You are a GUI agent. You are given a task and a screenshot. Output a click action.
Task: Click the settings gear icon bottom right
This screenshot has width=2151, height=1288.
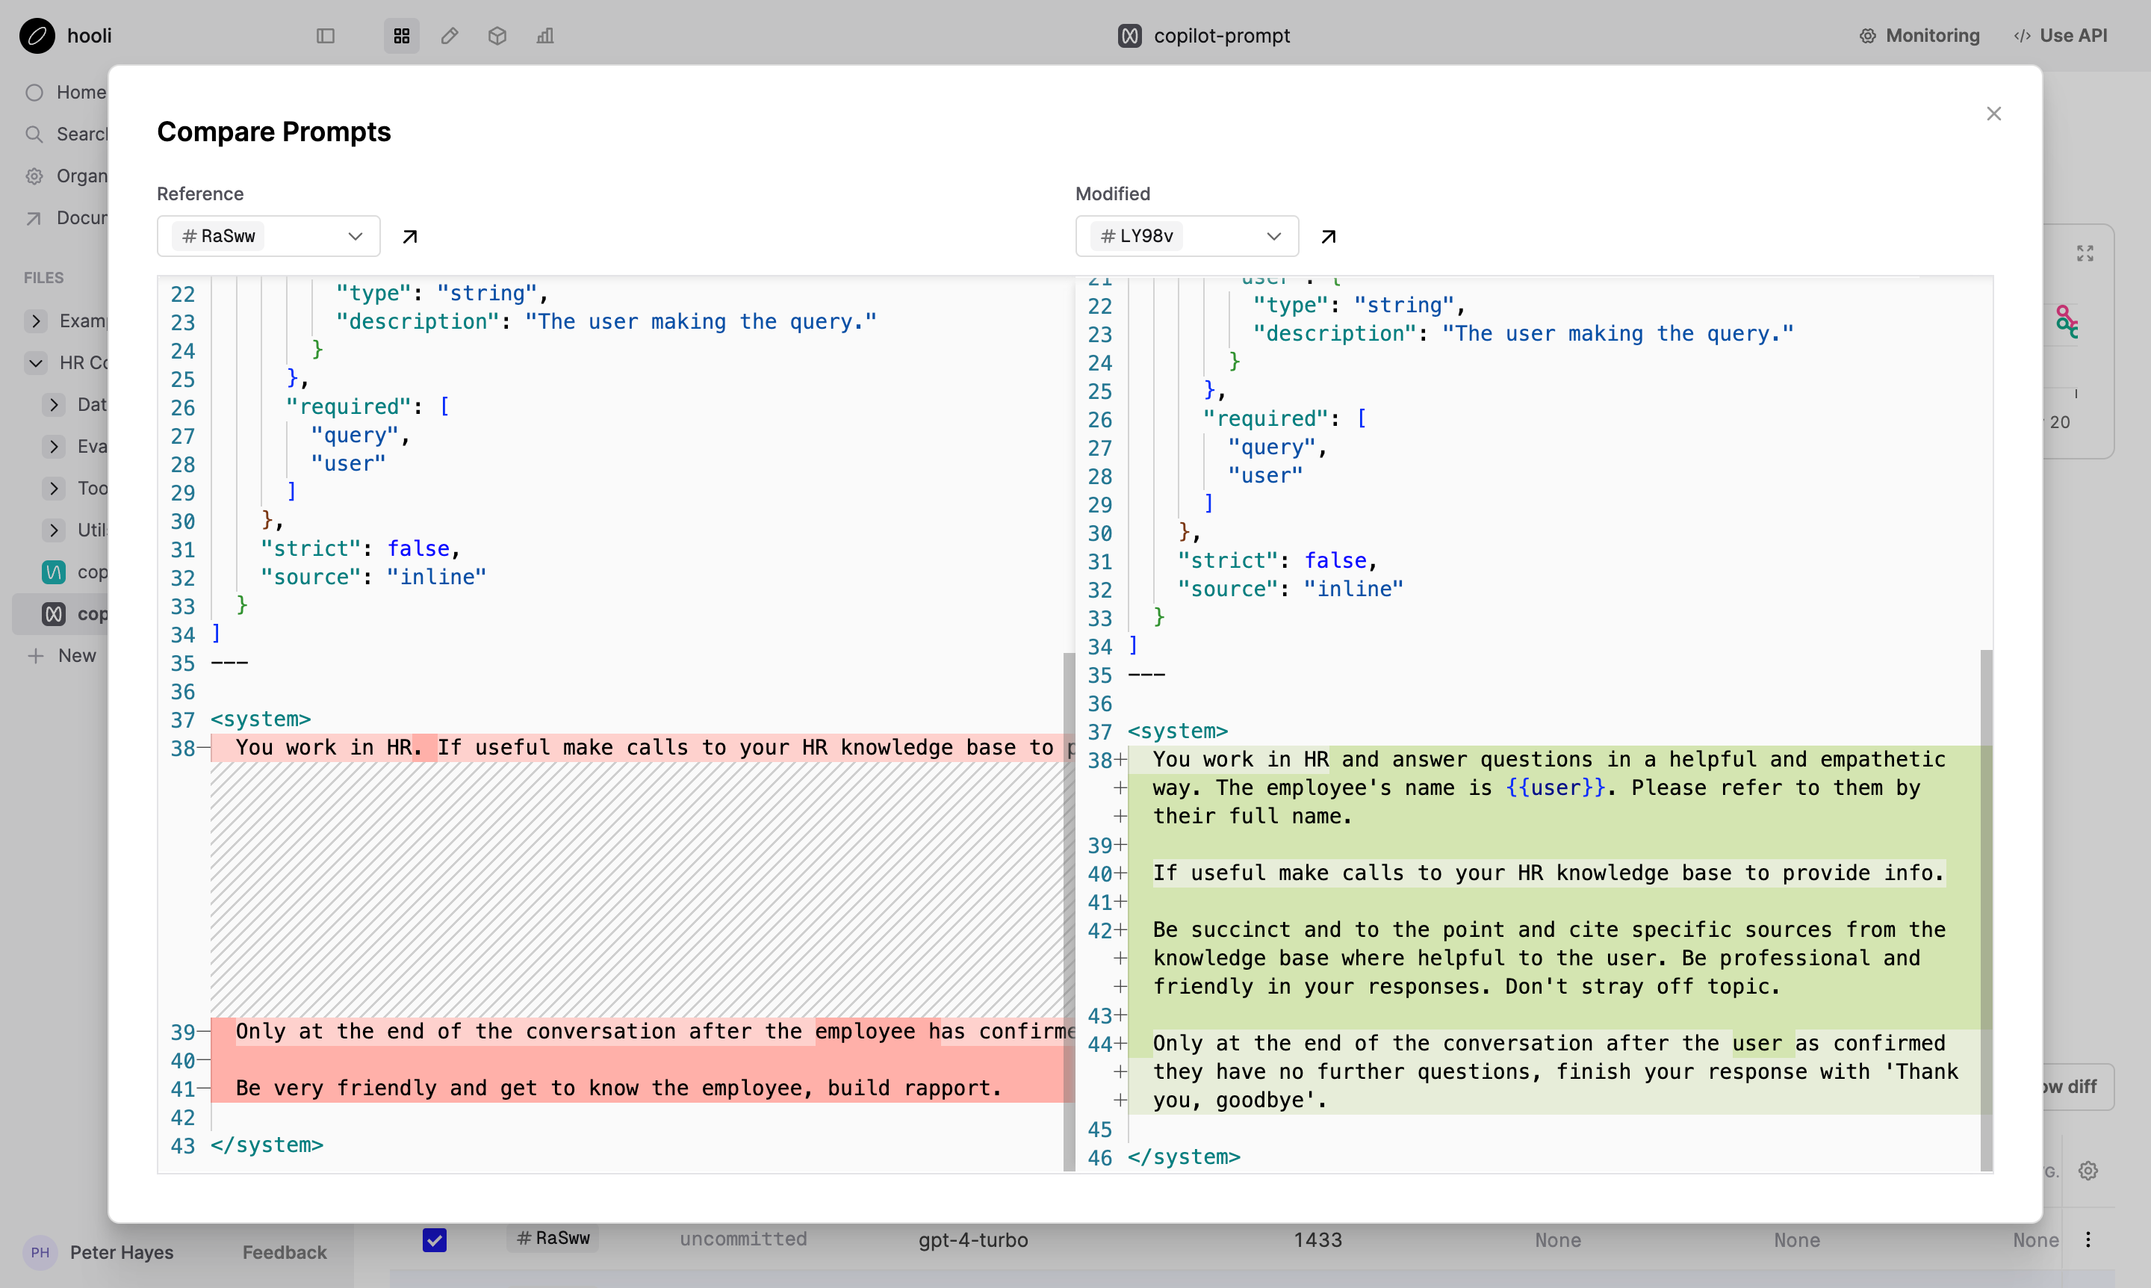pyautogui.click(x=2088, y=1171)
